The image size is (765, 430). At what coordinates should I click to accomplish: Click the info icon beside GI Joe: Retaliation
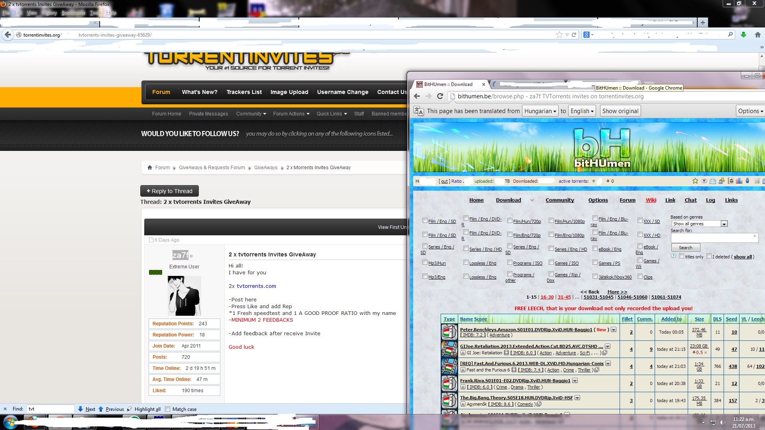pos(463,353)
